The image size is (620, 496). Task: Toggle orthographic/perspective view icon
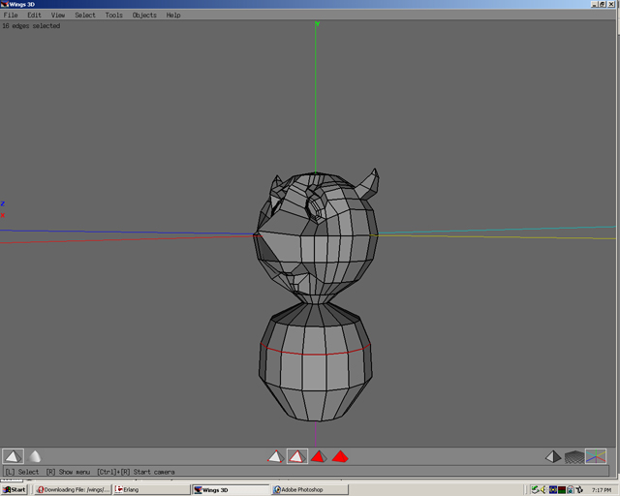tap(553, 457)
